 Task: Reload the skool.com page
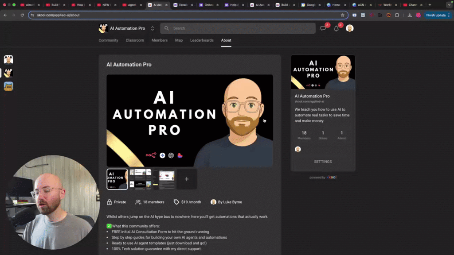pyautogui.click(x=22, y=15)
